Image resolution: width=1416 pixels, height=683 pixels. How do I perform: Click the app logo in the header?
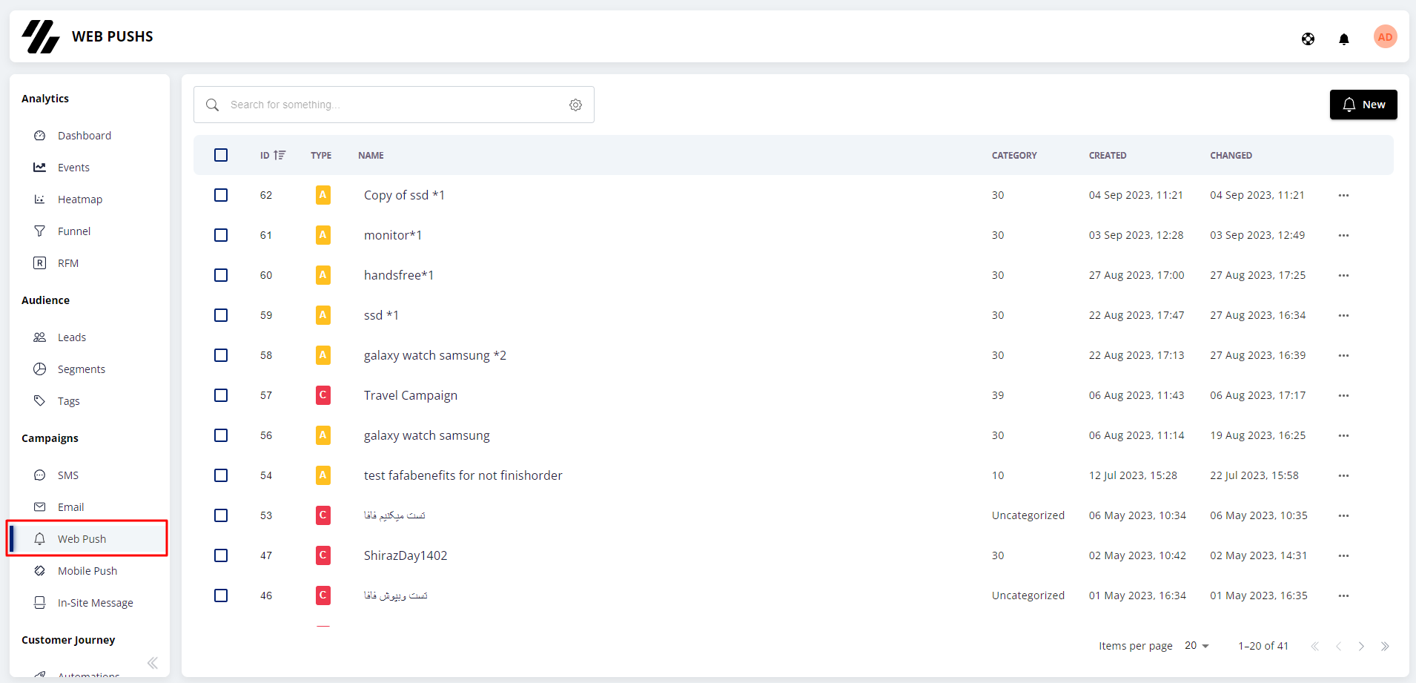(41, 36)
